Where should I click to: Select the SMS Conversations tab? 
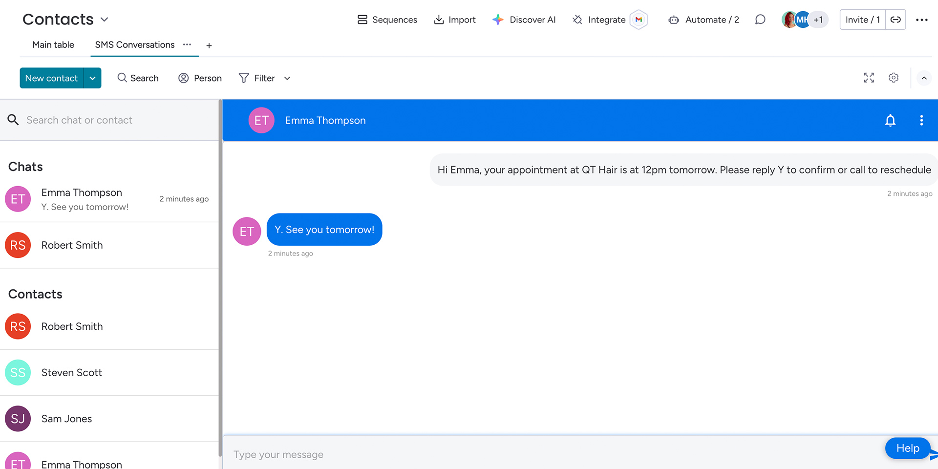coord(134,44)
